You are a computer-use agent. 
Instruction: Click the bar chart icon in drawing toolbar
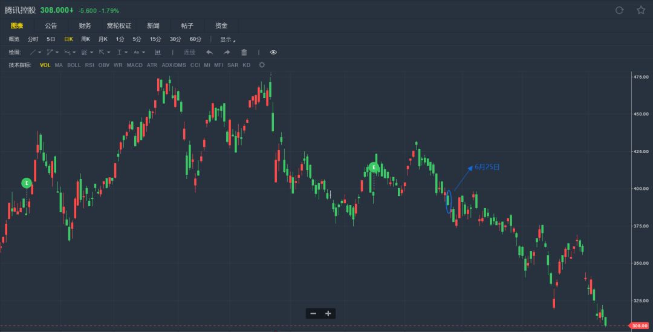click(158, 53)
